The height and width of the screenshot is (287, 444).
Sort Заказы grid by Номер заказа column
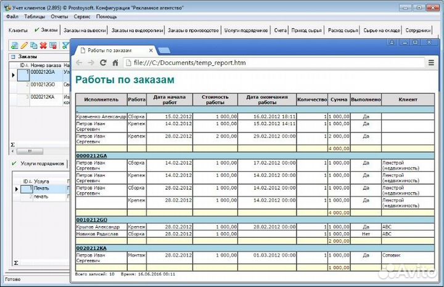pyautogui.click(x=46, y=65)
